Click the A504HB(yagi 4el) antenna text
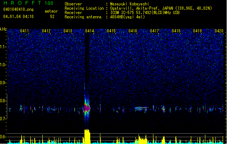The width and height of the screenshot is (227, 144). coord(127,17)
